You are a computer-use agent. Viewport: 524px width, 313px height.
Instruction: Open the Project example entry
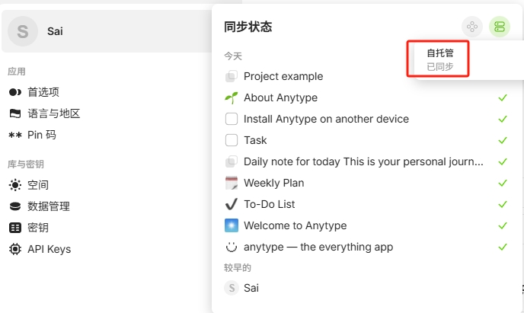pyautogui.click(x=283, y=76)
